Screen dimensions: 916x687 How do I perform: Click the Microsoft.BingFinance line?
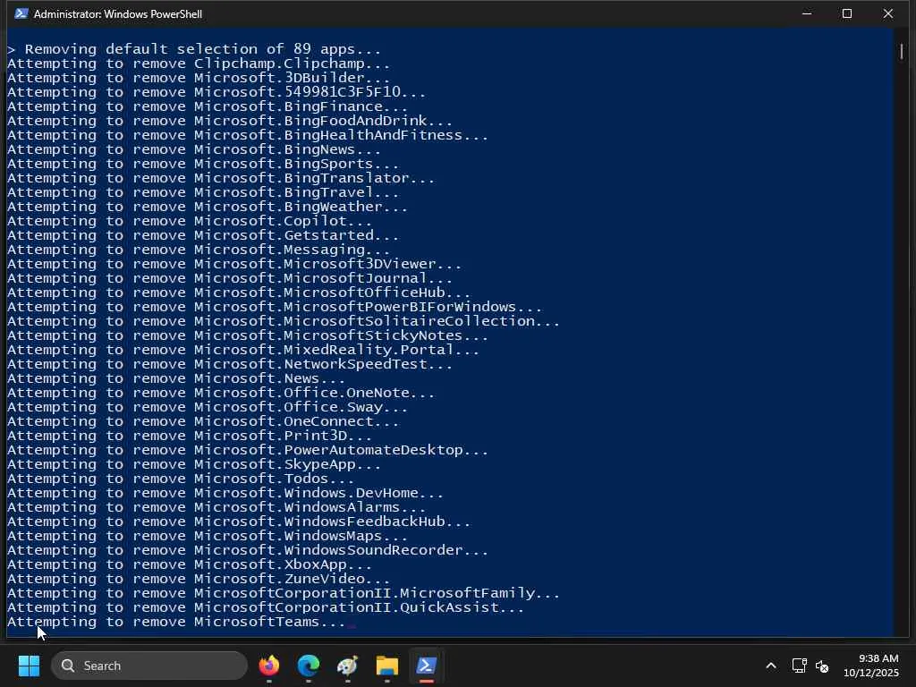coord(208,106)
